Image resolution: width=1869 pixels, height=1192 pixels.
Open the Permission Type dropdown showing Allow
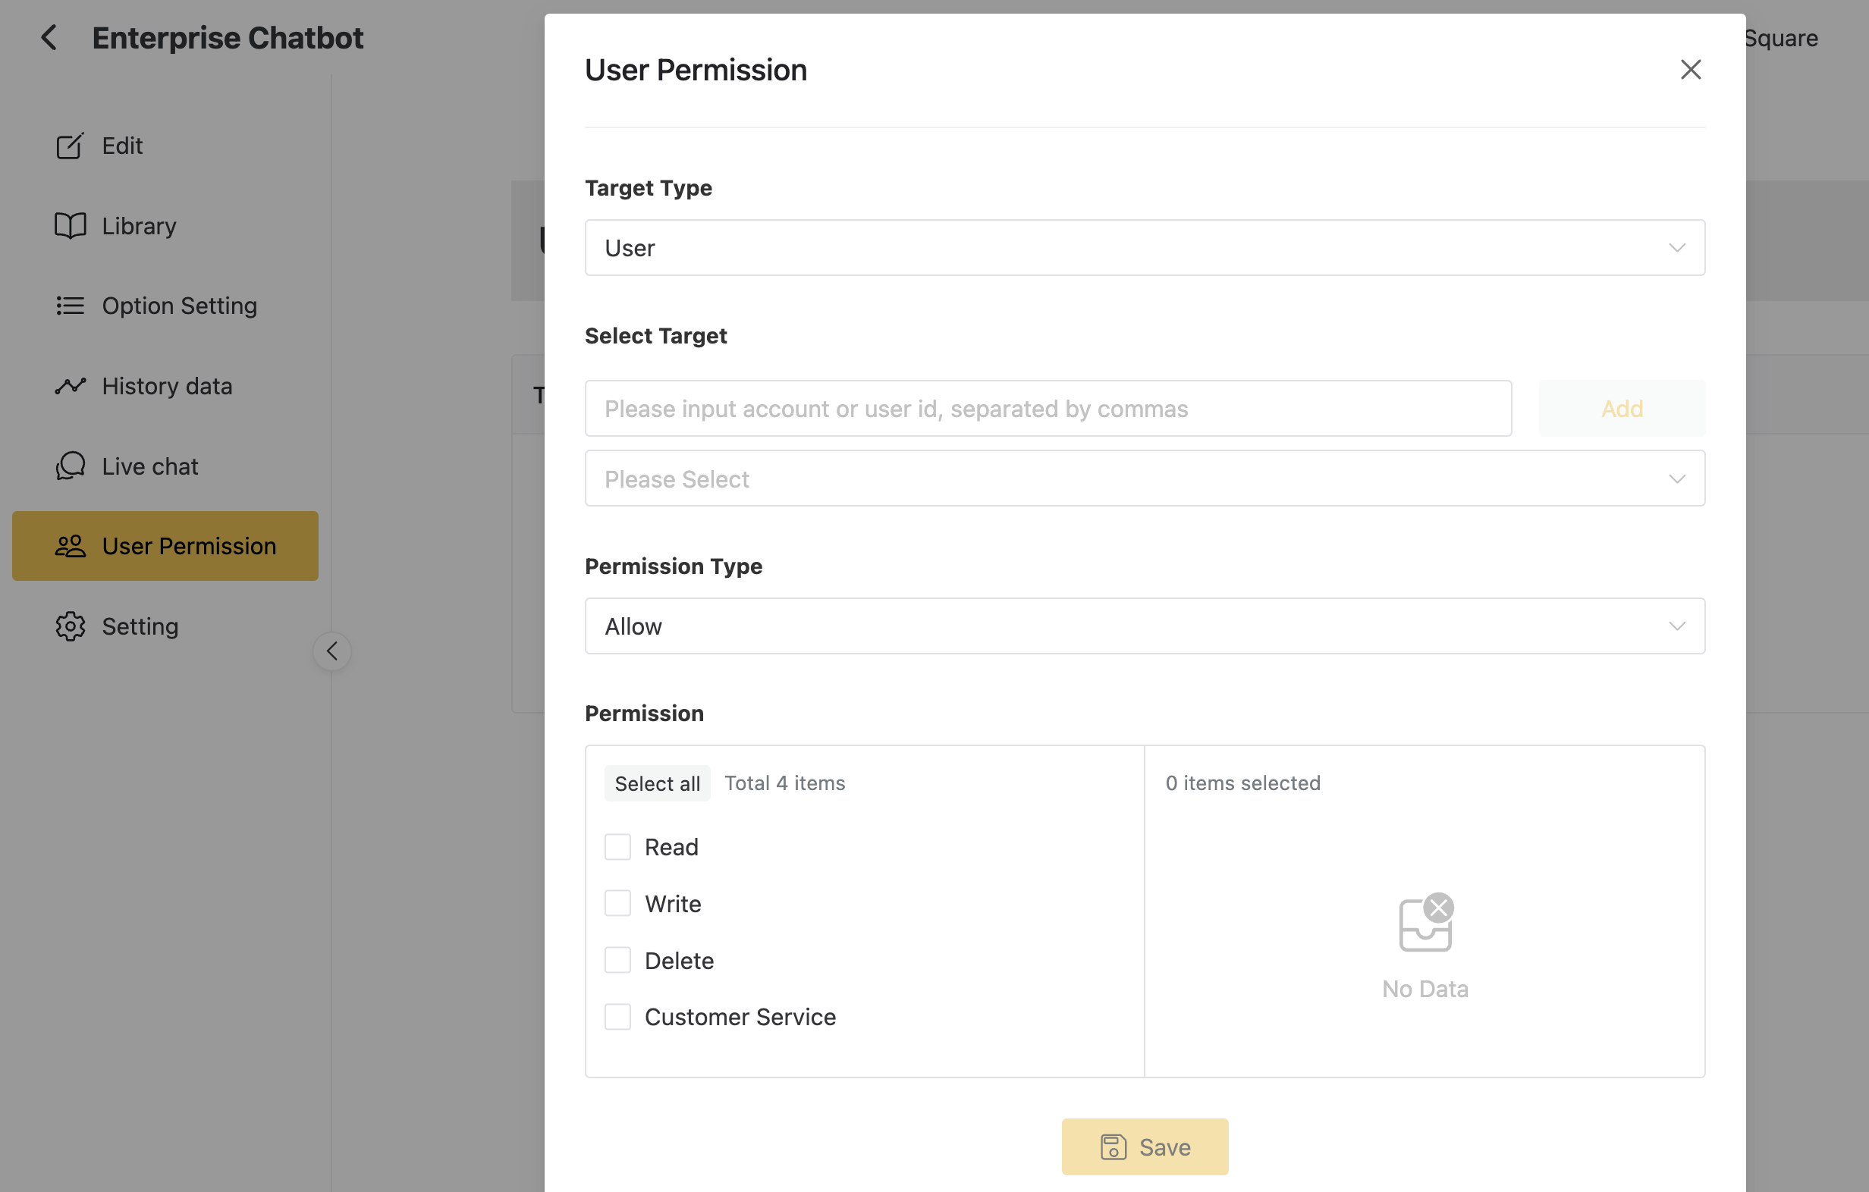point(1145,626)
